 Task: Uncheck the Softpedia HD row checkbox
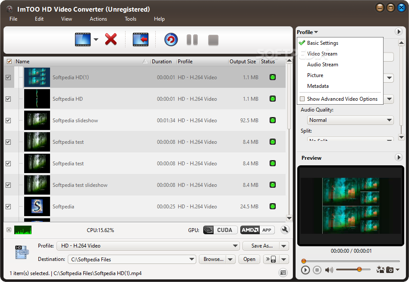click(x=8, y=99)
